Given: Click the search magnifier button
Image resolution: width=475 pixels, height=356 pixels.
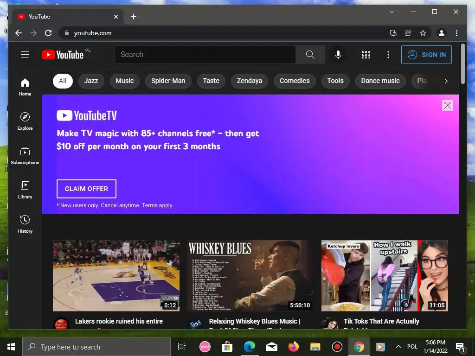Looking at the screenshot, I should pos(310,55).
